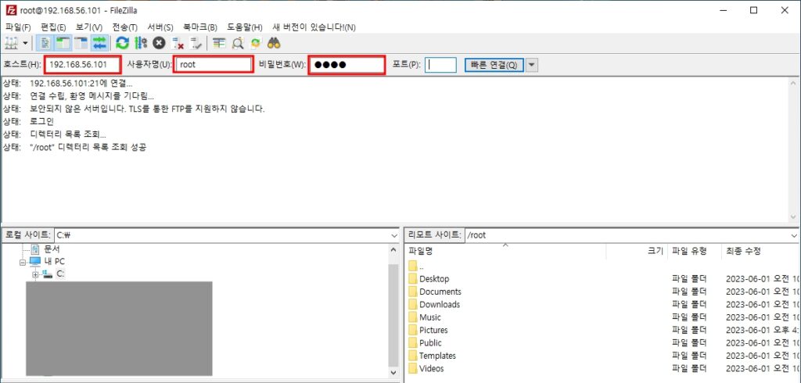Select the Documents remote folder
Viewport: 801px width, 383px height.
[440, 292]
